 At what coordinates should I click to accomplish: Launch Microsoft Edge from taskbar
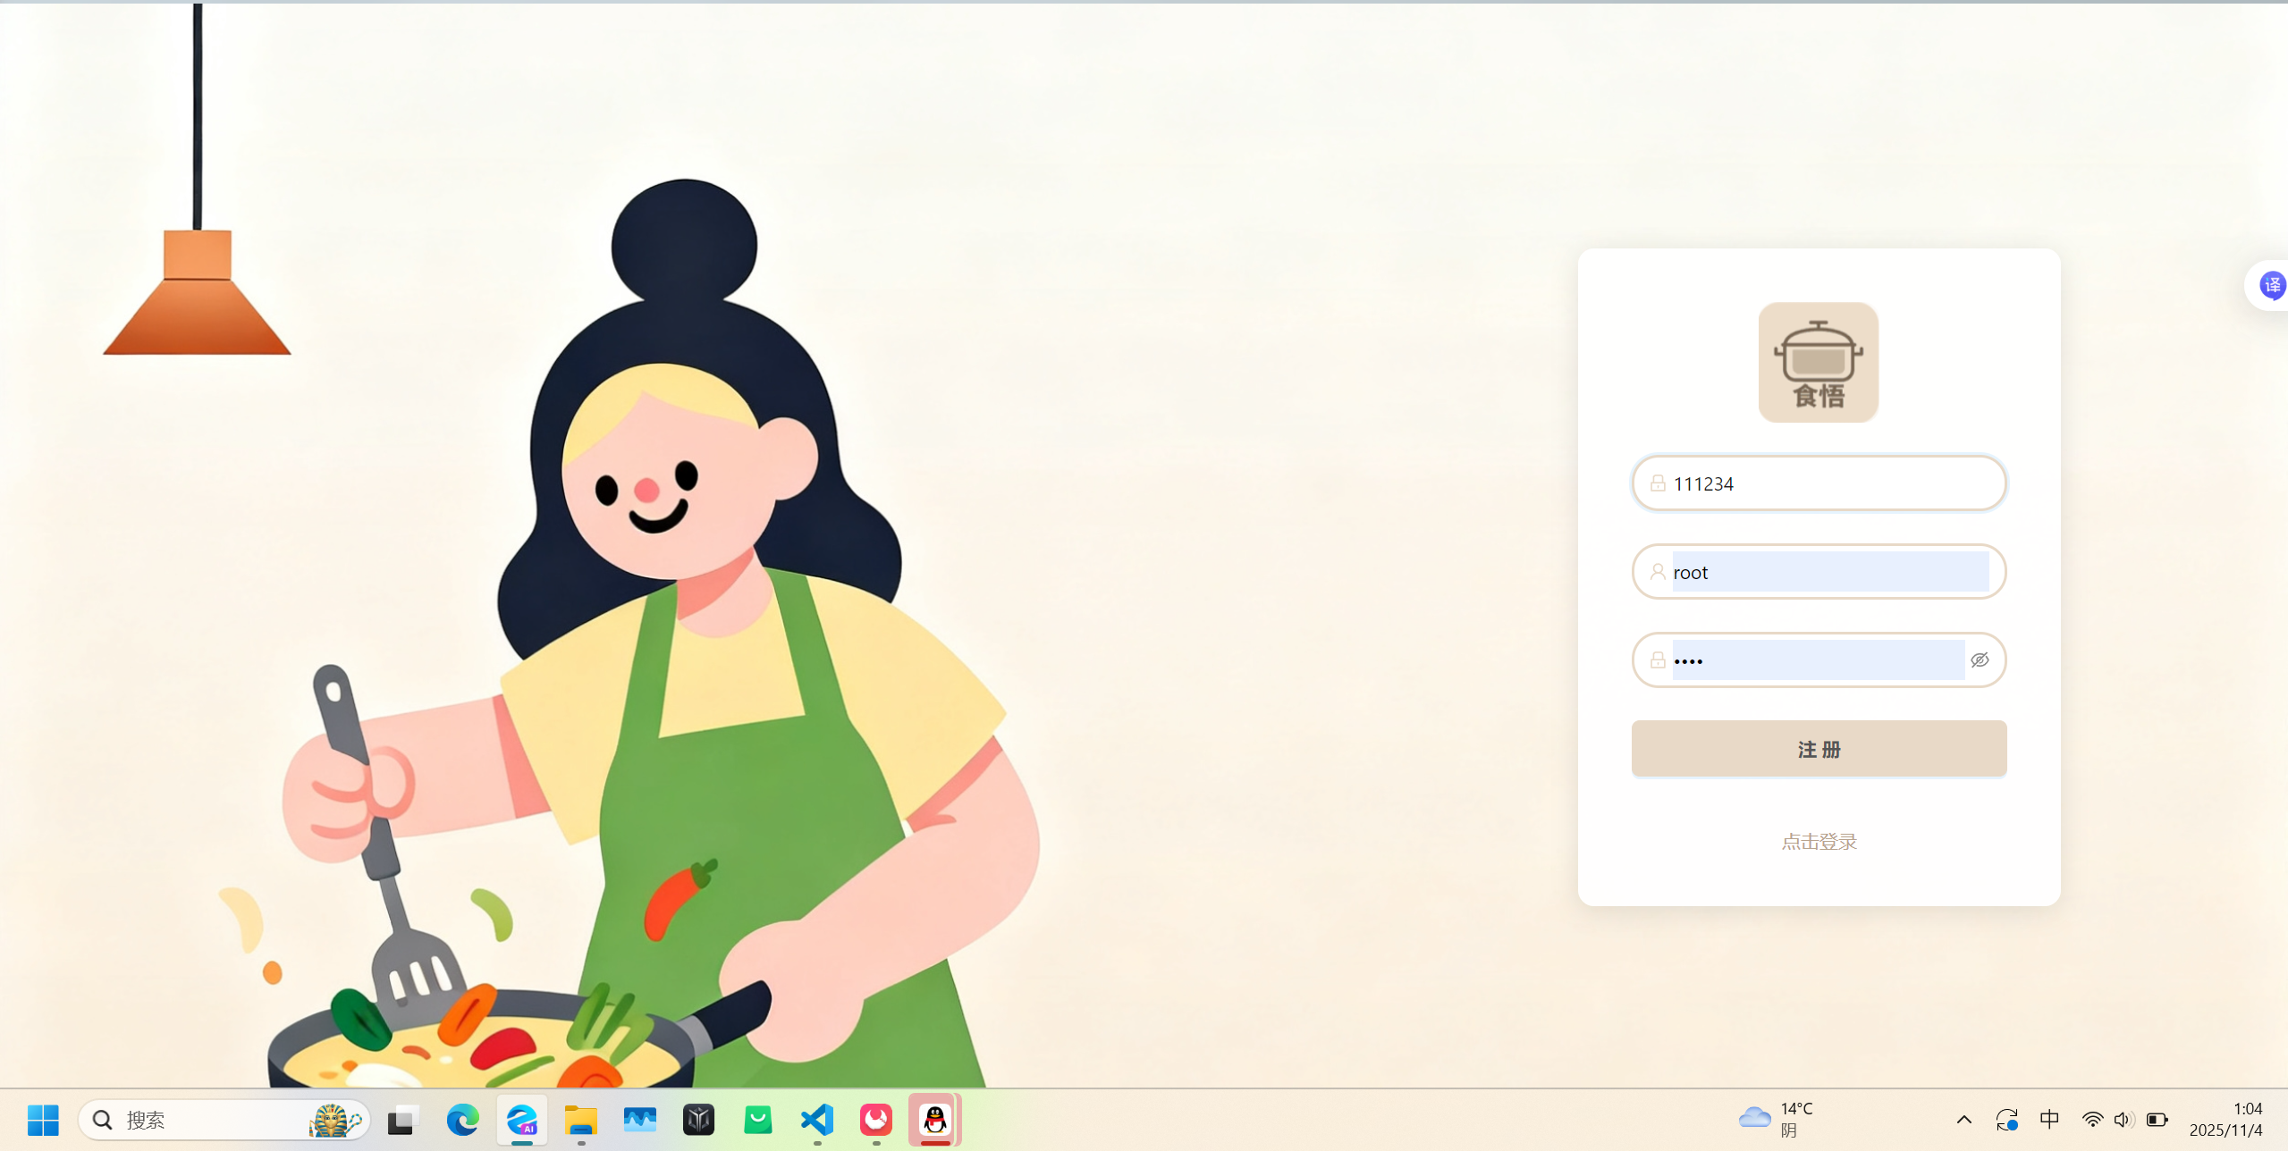point(462,1120)
